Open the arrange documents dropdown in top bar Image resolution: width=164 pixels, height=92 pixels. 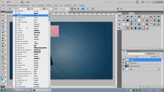pyautogui.click(x=23, y=2)
